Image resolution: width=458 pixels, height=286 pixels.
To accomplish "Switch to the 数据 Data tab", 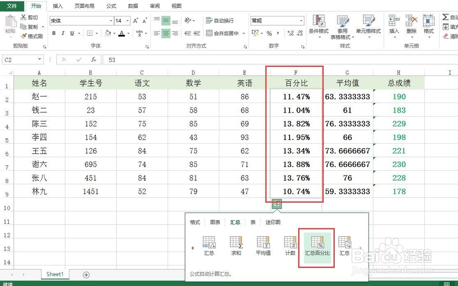I will (x=133, y=6).
